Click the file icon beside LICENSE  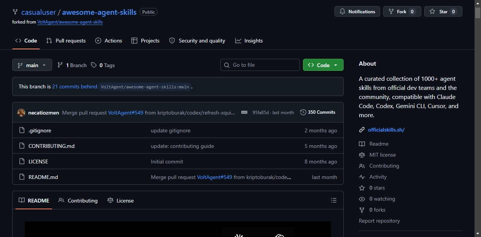pyautogui.click(x=22, y=162)
